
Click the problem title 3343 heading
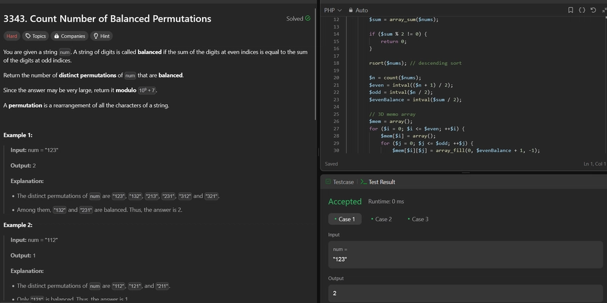click(107, 19)
